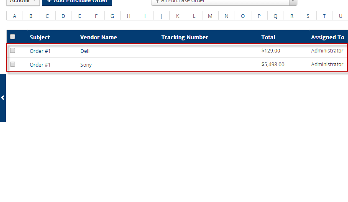Filter by letter K
This screenshot has width=348, height=202.
point(177,16)
